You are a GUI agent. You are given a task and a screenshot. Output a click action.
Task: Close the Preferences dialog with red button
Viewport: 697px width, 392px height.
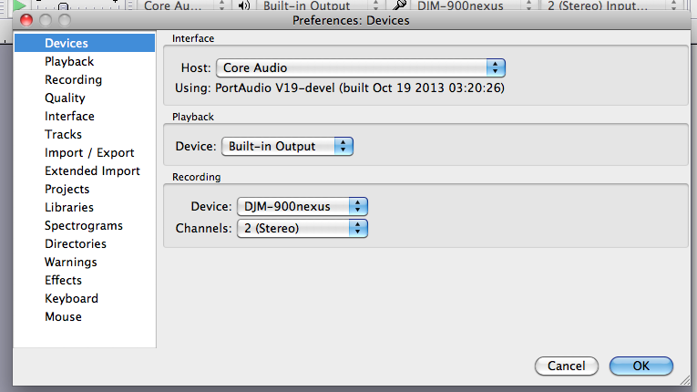[x=26, y=20]
